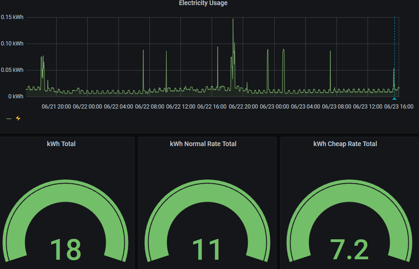Open the kWh Total panel title menu

(x=61, y=144)
